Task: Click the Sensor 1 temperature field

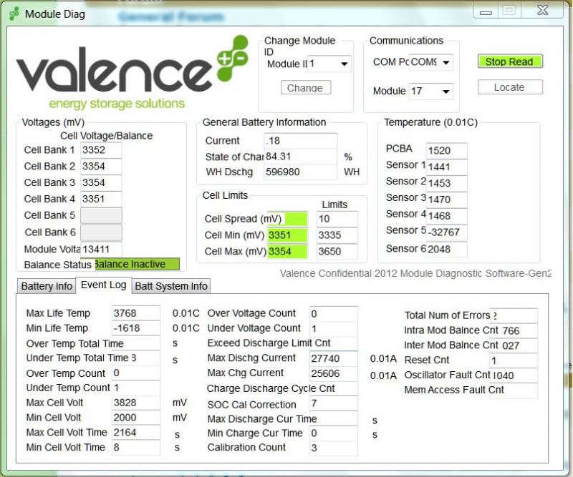Action: point(446,167)
